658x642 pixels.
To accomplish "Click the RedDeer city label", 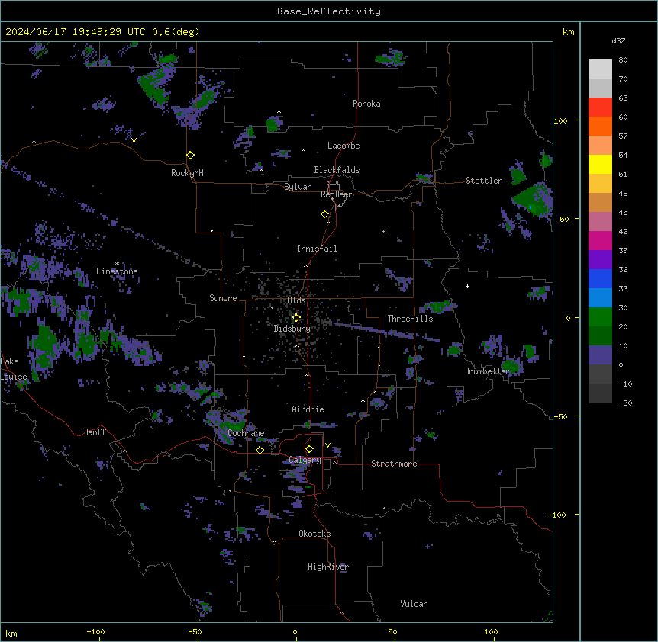I will point(336,194).
